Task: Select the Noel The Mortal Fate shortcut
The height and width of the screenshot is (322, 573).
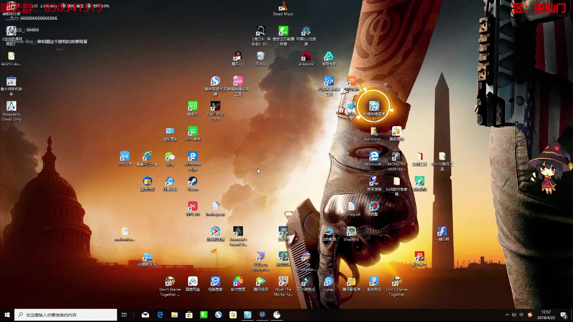Action: (283, 286)
